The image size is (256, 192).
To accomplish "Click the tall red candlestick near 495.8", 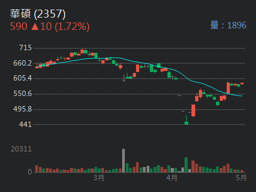I will click(193, 110).
